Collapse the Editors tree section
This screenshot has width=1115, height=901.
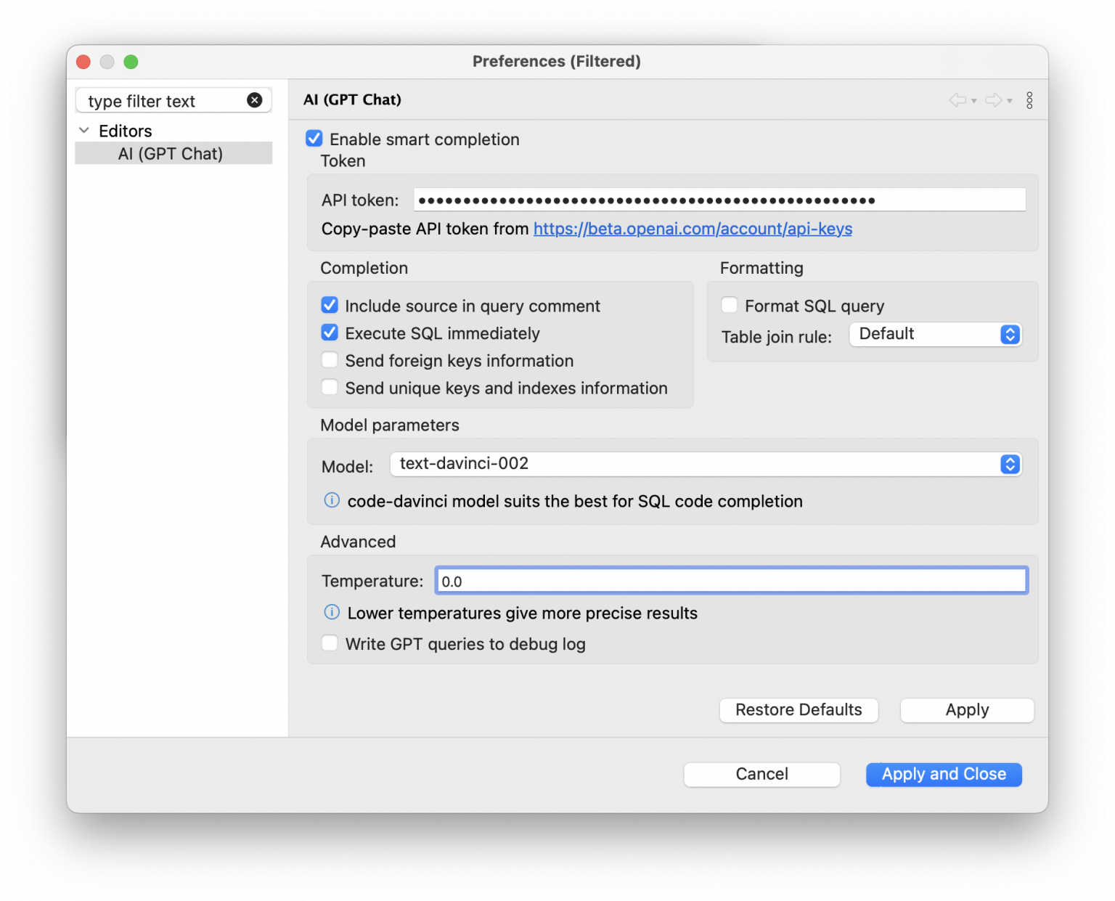click(83, 131)
